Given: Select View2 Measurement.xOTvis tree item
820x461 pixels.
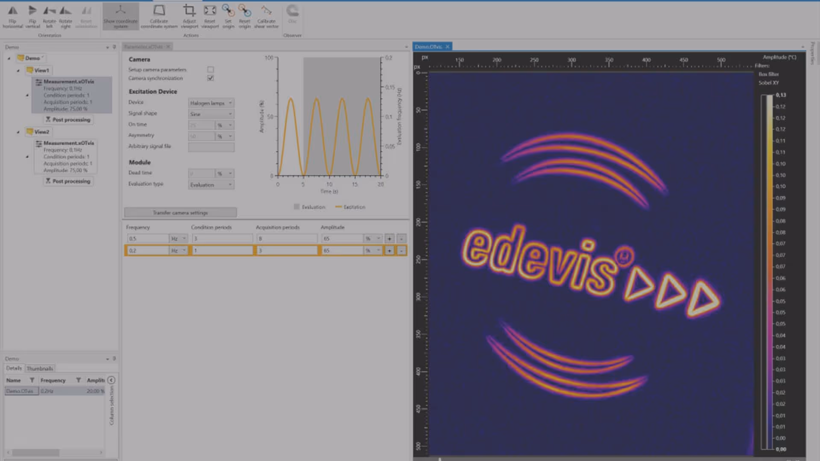Looking at the screenshot, I should [66, 156].
